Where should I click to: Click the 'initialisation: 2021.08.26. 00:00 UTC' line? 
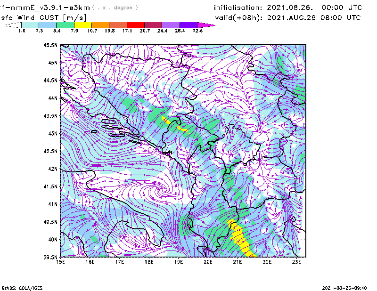click(288, 8)
